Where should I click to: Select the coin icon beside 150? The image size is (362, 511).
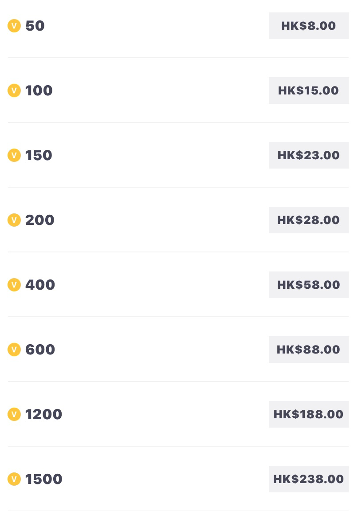[x=14, y=155]
